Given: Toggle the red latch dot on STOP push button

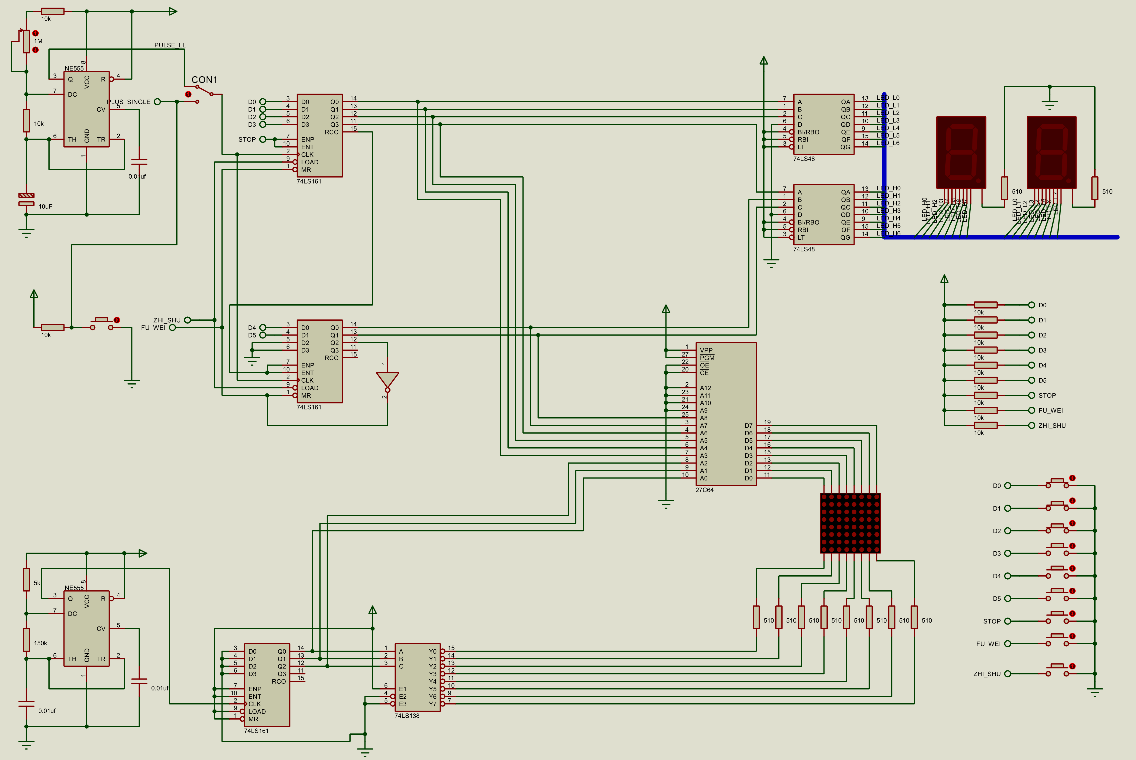Looking at the screenshot, I should (1073, 613).
